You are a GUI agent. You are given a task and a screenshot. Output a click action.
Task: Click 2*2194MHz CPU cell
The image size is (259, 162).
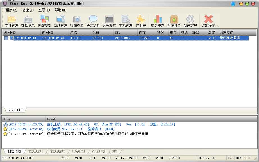122,38
